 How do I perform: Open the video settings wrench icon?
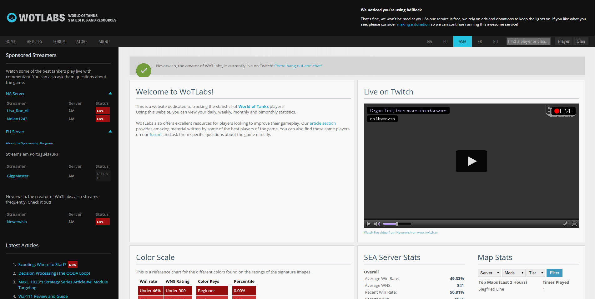565,224
